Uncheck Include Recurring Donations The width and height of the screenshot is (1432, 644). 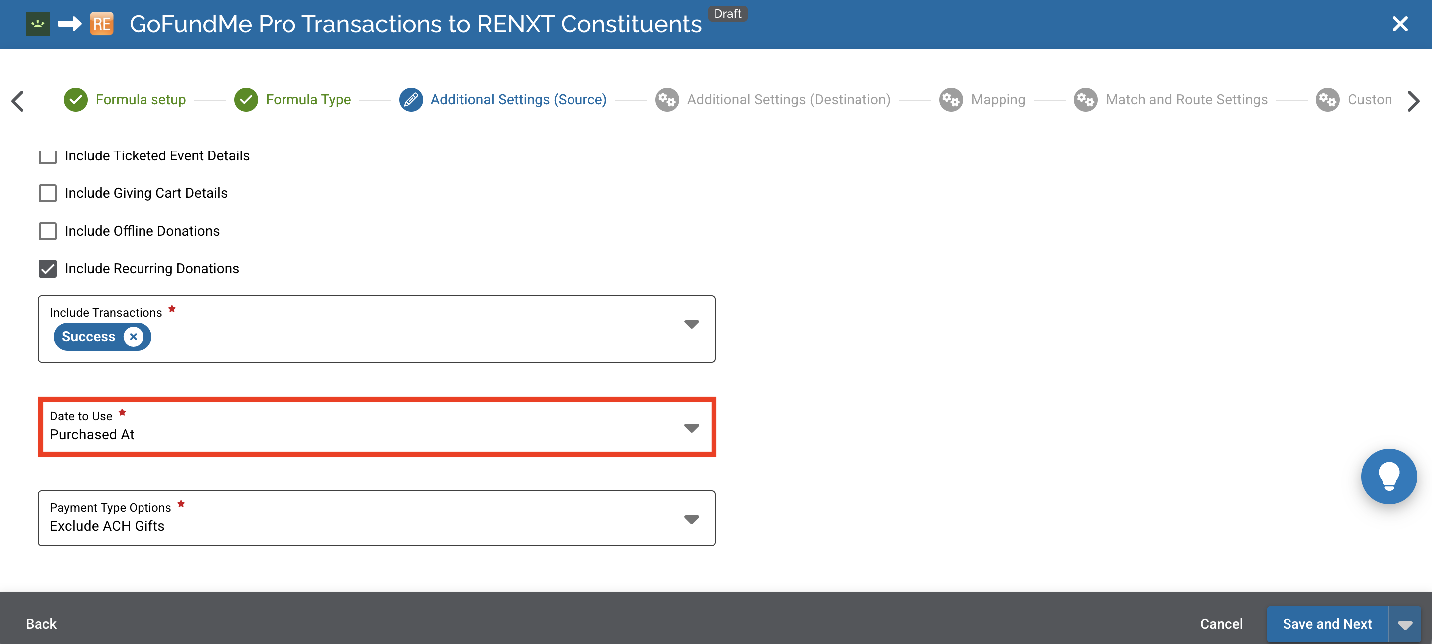tap(48, 269)
